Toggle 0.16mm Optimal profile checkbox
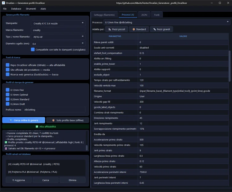Image resolution: width=232 pixels, height=192 pixels. [x=7, y=95]
